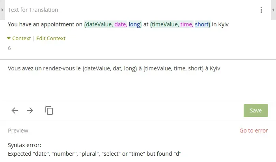276x162 pixels.
Task: Click the Syntax error message text
Action: 95,153
